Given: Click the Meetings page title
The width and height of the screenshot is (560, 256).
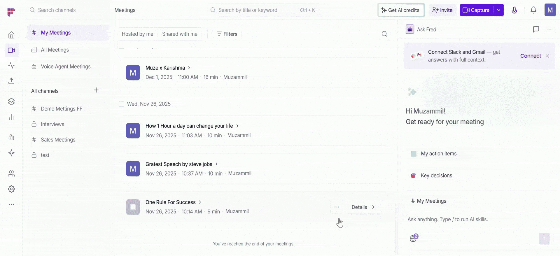Looking at the screenshot, I should (125, 10).
